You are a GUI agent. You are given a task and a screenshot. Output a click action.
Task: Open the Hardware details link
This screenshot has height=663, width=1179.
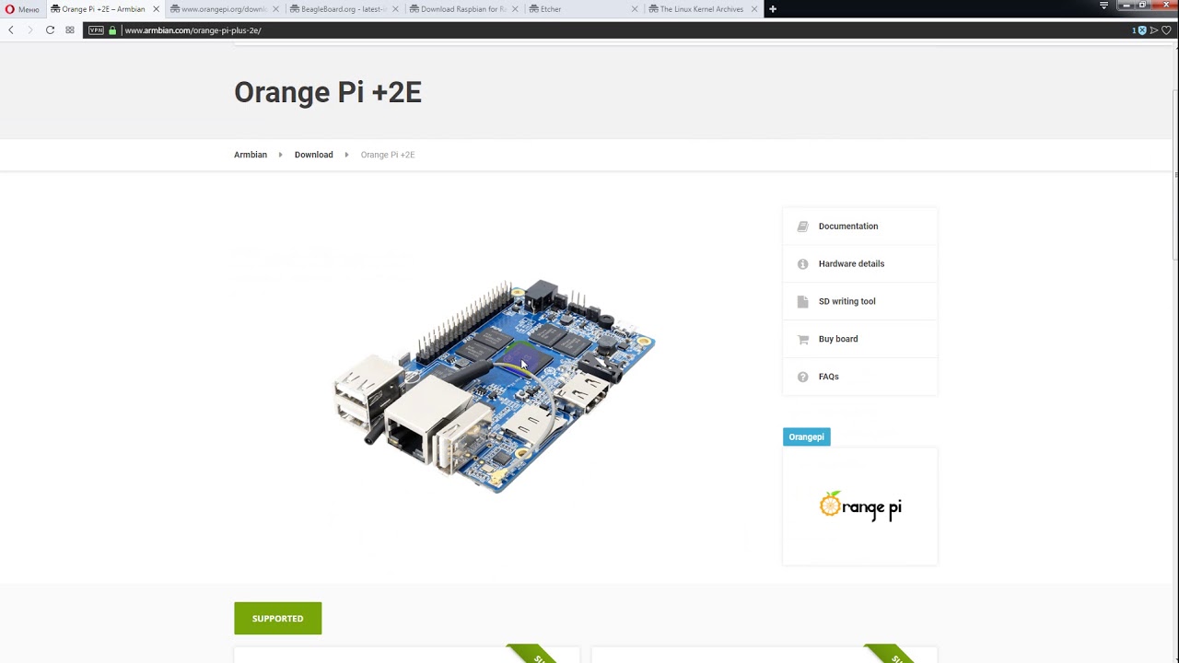(x=851, y=264)
